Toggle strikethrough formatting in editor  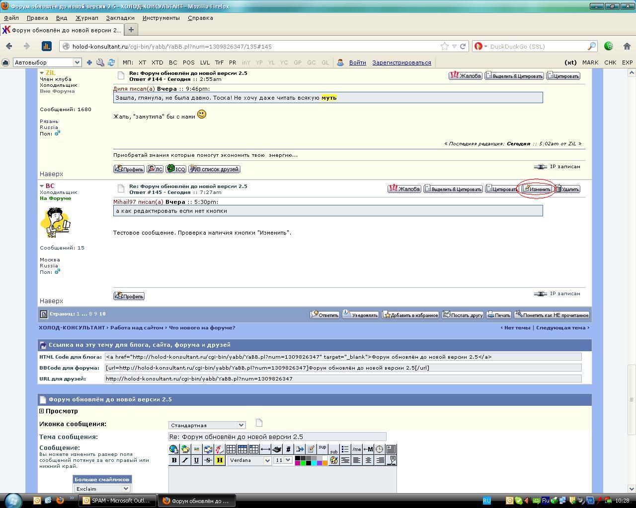click(x=208, y=460)
